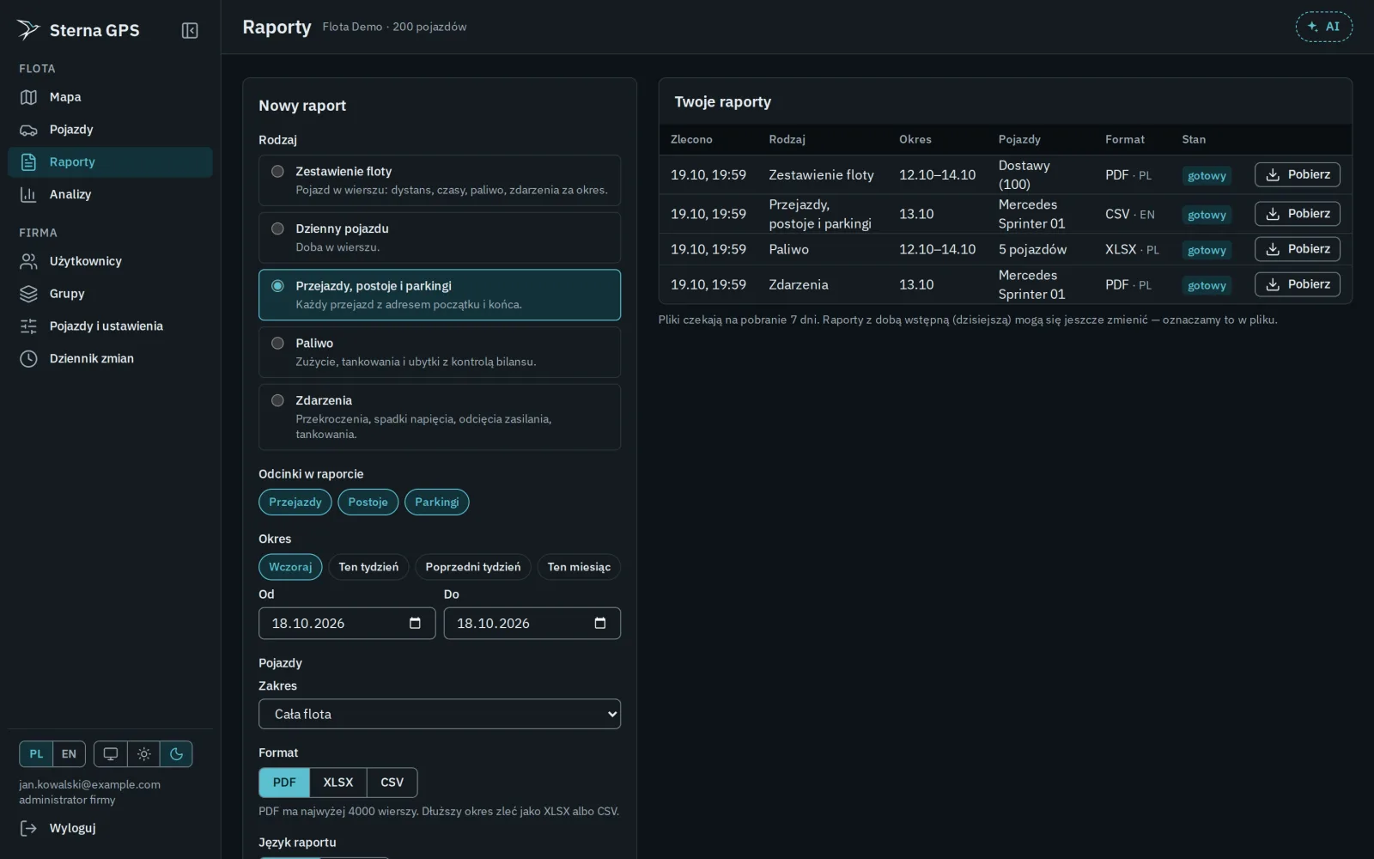Pick the Poprzedni tydzień period preset

(x=473, y=567)
